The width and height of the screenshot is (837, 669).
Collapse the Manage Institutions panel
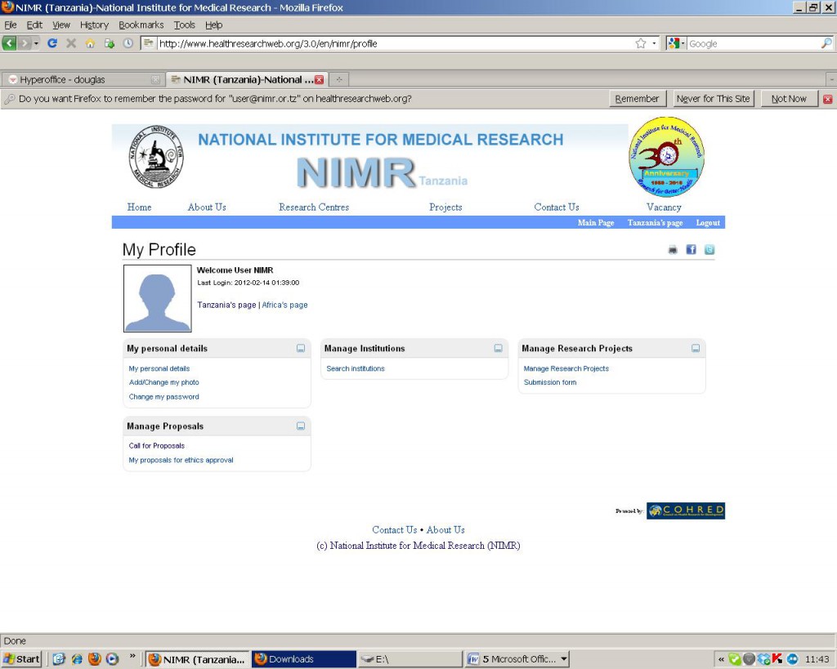(499, 349)
